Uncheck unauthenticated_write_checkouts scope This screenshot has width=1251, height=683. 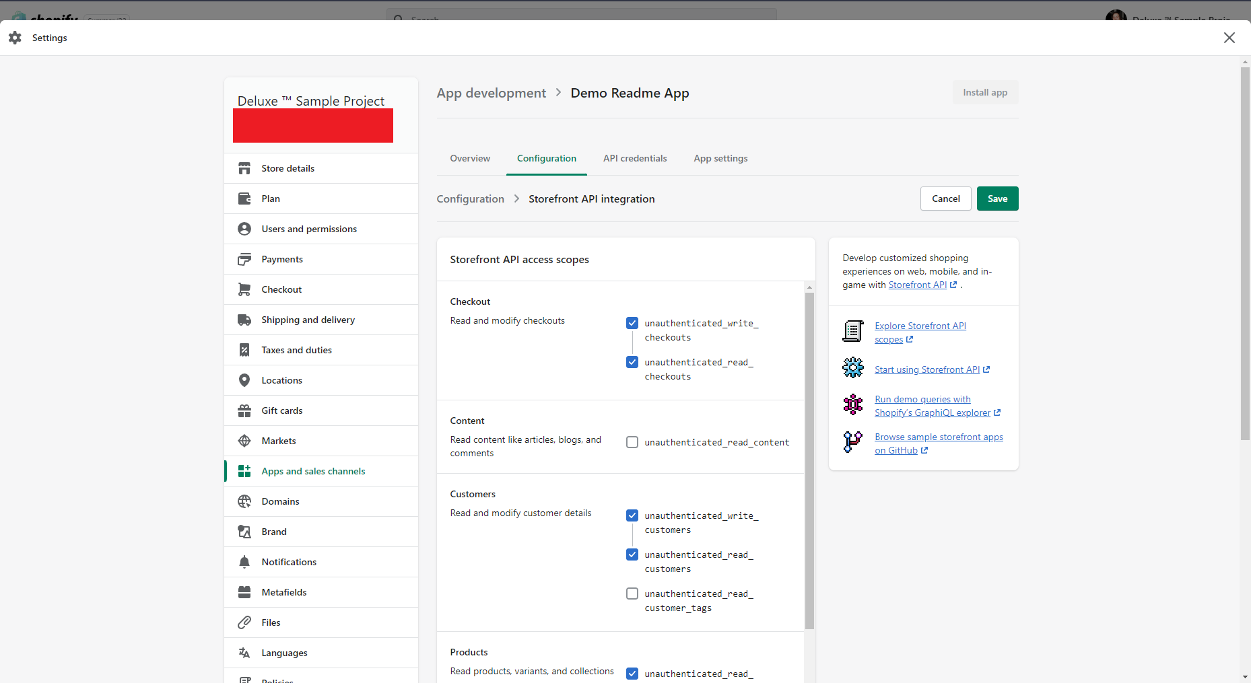coord(632,323)
